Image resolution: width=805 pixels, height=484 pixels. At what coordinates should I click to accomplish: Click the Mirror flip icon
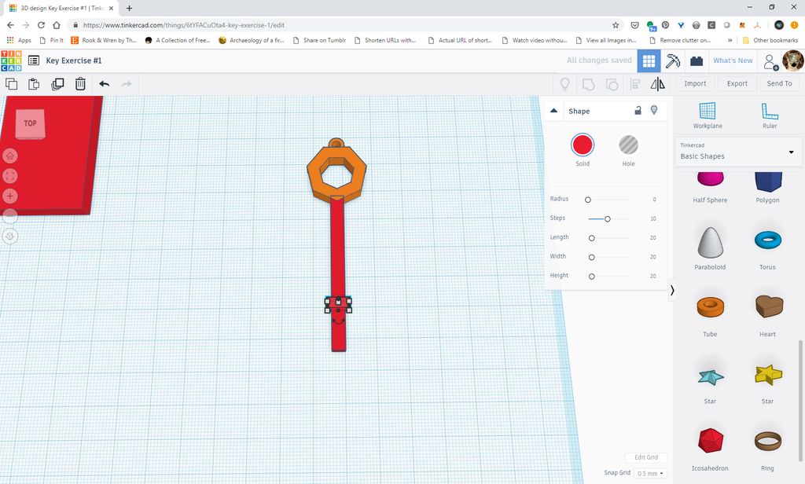658,84
